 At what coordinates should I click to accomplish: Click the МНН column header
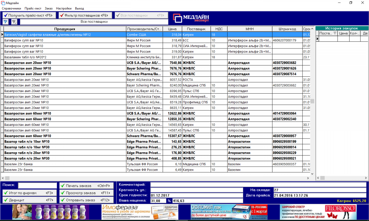point(250,29)
